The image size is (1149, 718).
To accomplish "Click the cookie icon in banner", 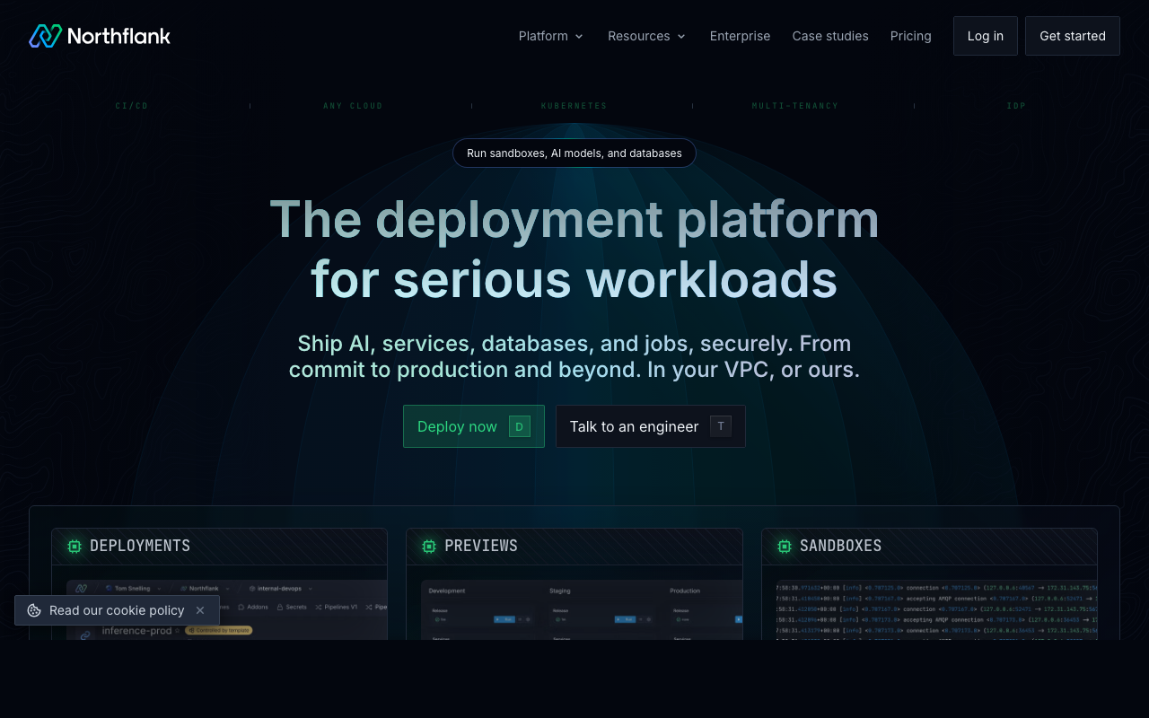I will (x=34, y=610).
